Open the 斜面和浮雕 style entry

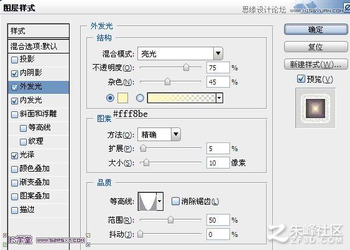click(39, 114)
